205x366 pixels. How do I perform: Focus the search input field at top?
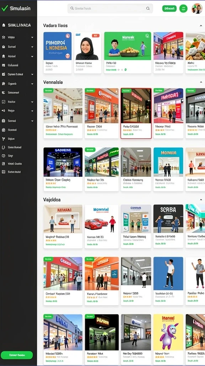(110, 9)
